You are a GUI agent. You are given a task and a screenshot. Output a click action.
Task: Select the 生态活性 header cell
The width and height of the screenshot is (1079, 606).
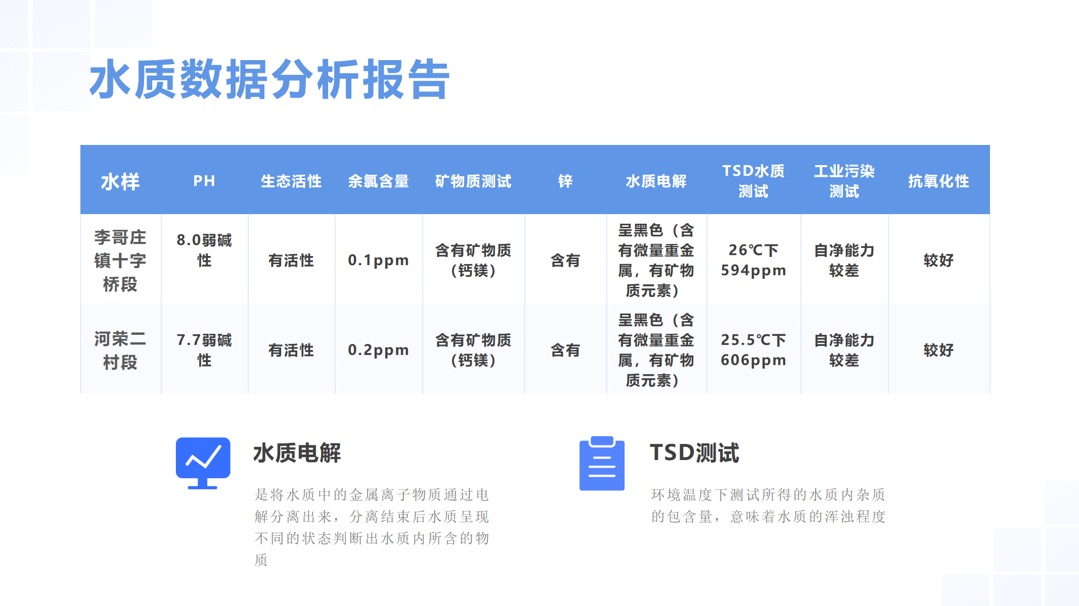(291, 181)
